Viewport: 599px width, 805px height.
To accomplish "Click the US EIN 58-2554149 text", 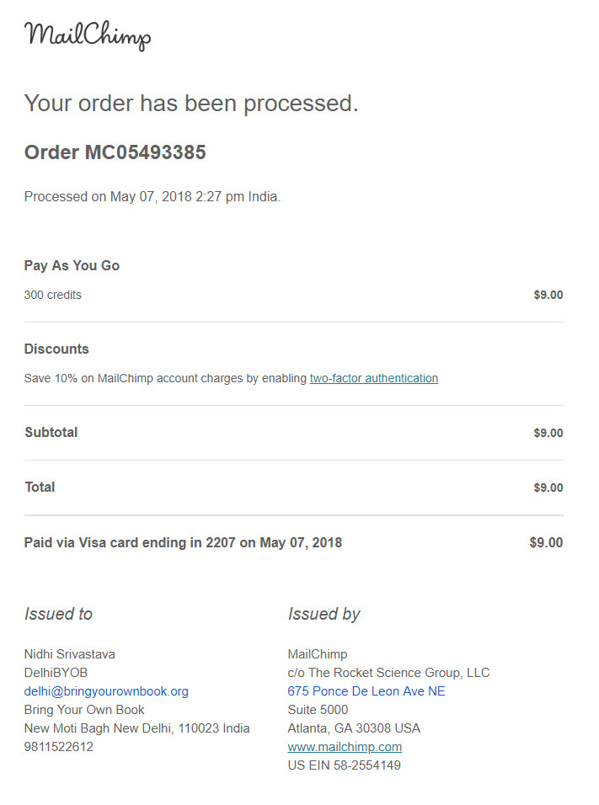I will 345,765.
